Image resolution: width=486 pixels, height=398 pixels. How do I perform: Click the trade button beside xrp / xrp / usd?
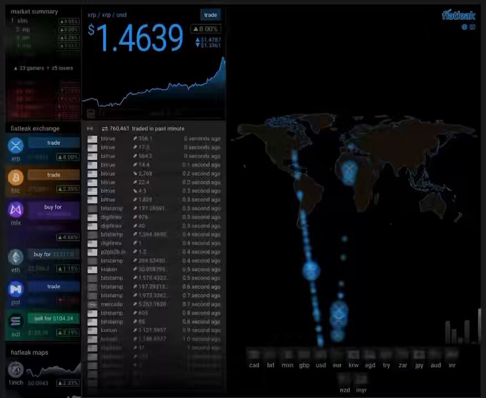(x=210, y=15)
